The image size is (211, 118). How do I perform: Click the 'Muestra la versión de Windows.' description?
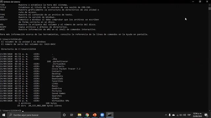tap(37, 17)
